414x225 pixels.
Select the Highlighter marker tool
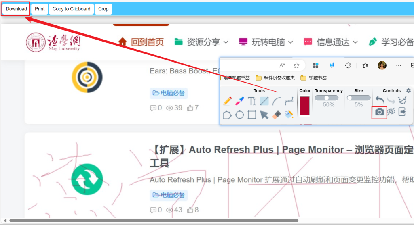click(x=240, y=101)
